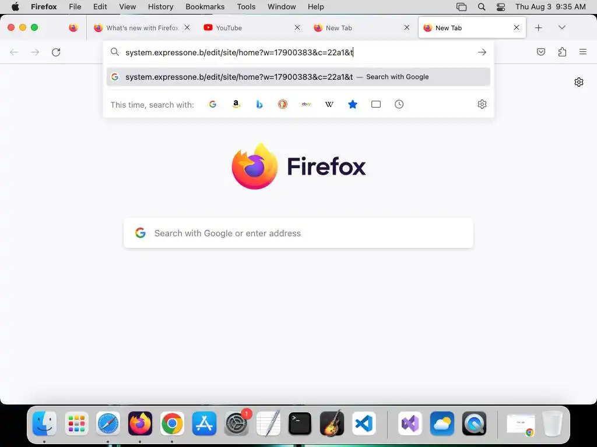597x447 pixels.
Task: Open the View menu
Action: click(x=127, y=7)
